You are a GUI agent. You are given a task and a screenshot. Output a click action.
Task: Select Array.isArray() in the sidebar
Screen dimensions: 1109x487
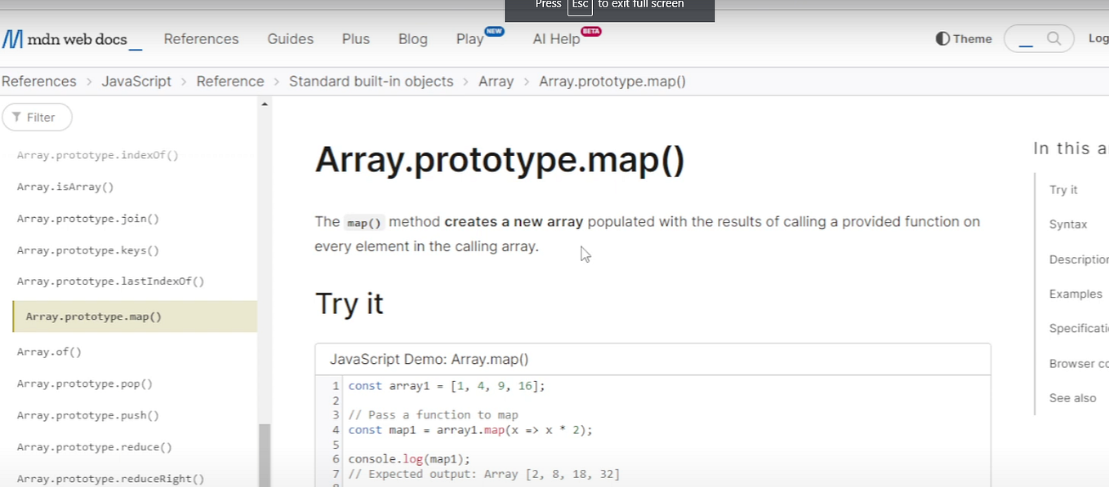tap(65, 186)
